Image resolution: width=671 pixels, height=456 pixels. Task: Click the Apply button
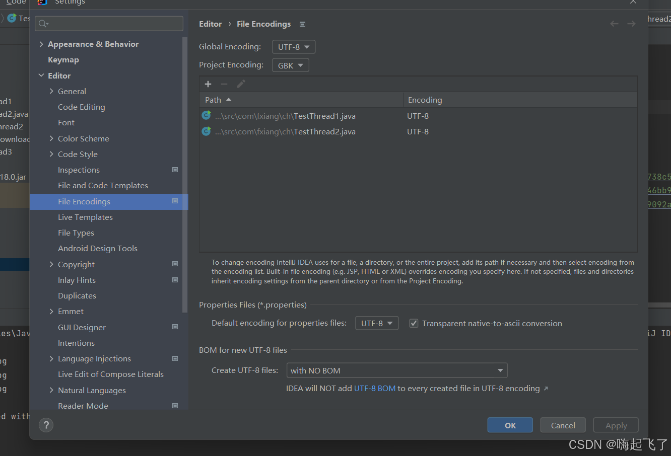point(616,425)
